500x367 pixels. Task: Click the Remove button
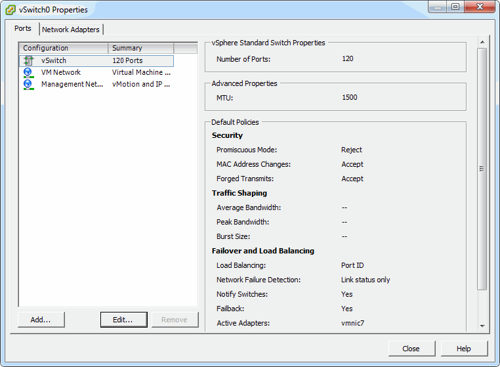(x=175, y=320)
